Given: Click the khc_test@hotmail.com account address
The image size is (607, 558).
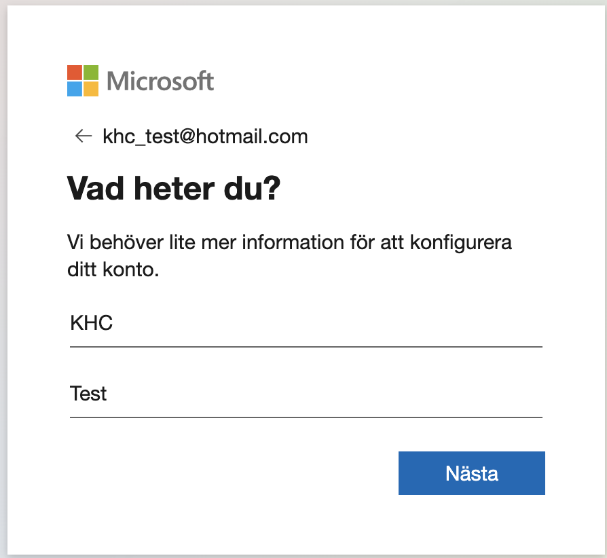Looking at the screenshot, I should pos(205,136).
